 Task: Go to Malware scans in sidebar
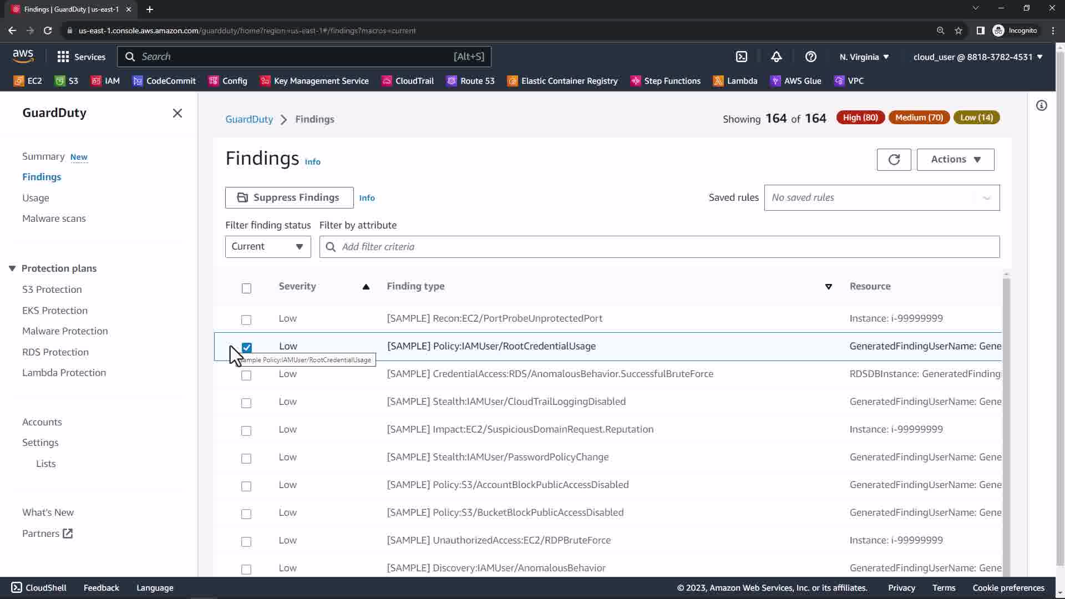click(54, 219)
